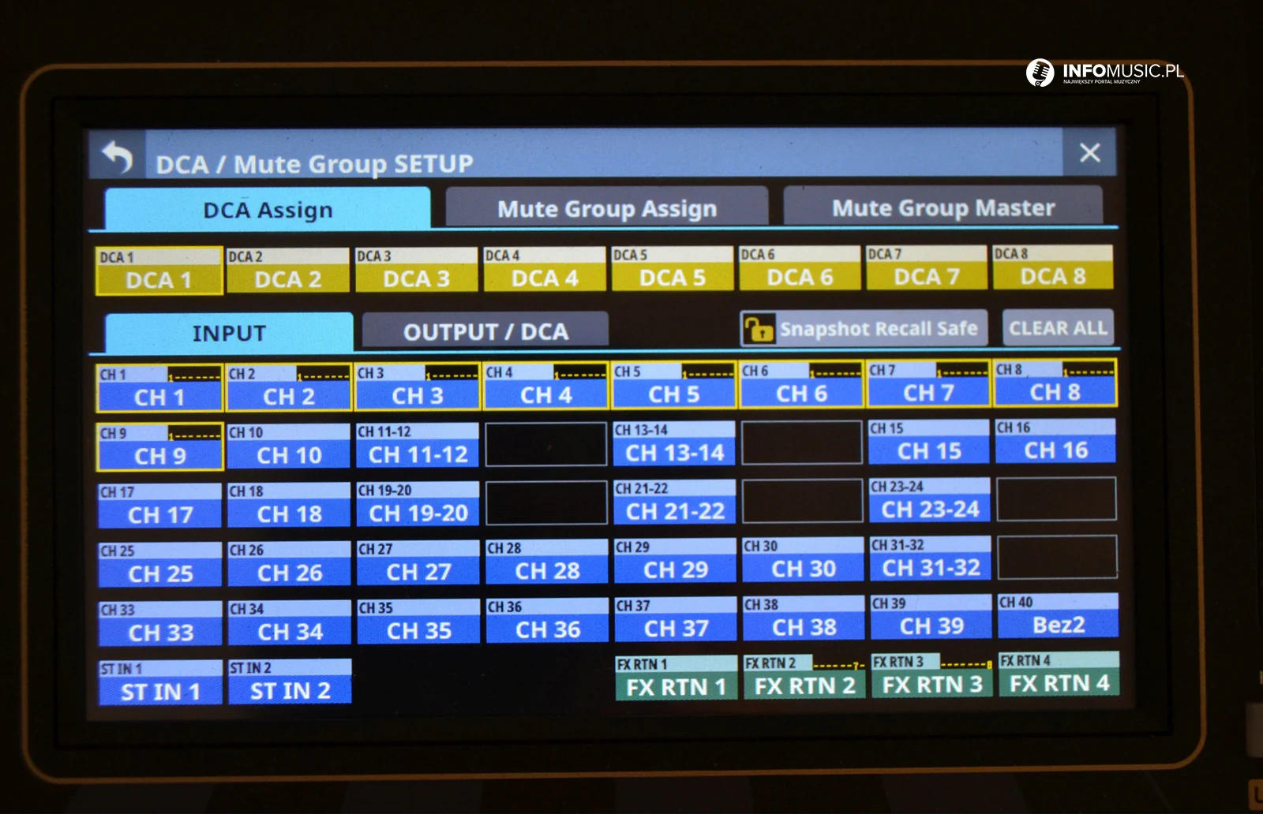Assign ST IN 1 stereo input
Image resolution: width=1263 pixels, height=814 pixels.
160,683
